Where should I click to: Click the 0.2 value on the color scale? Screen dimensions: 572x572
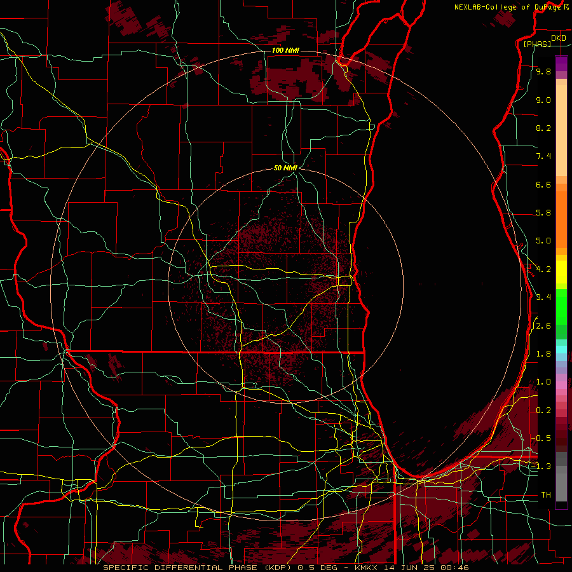[x=543, y=411]
